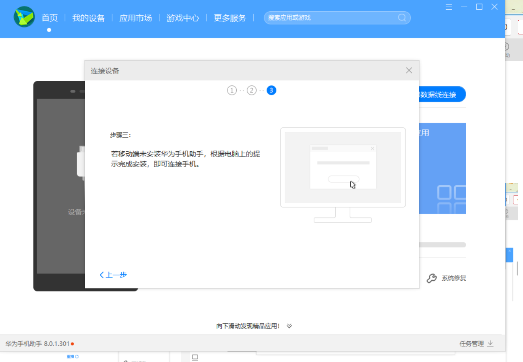
Task: Click the blue app tile panel
Action: (x=443, y=168)
